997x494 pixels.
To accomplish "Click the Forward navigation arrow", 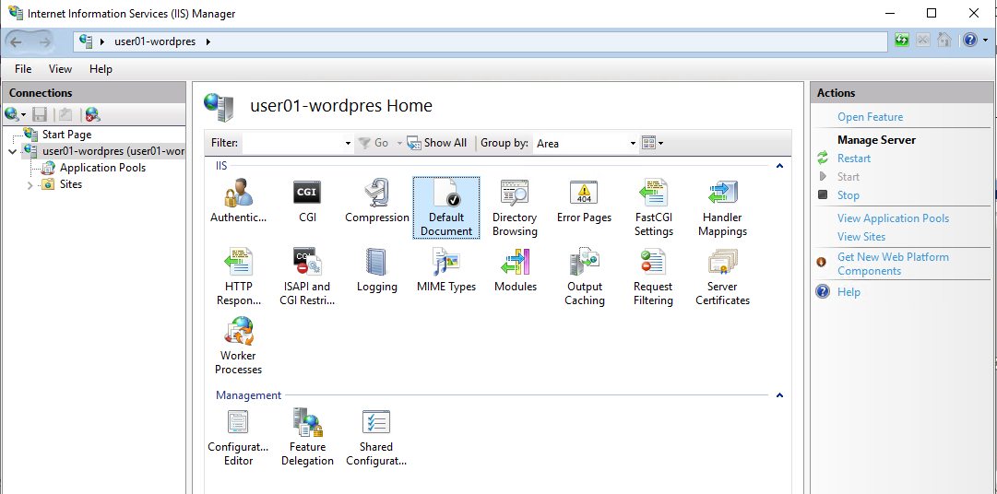I will (44, 42).
